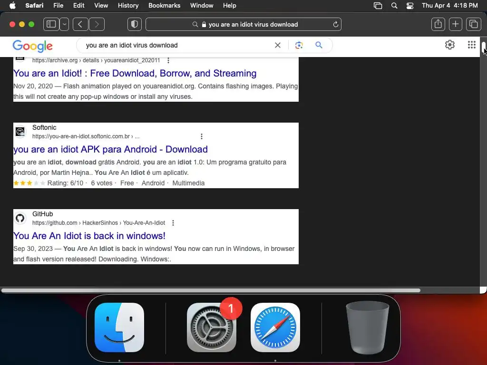Viewport: 487px width, 365px height.
Task: Open Stage Manager icon in menu bar
Action: pyautogui.click(x=378, y=6)
